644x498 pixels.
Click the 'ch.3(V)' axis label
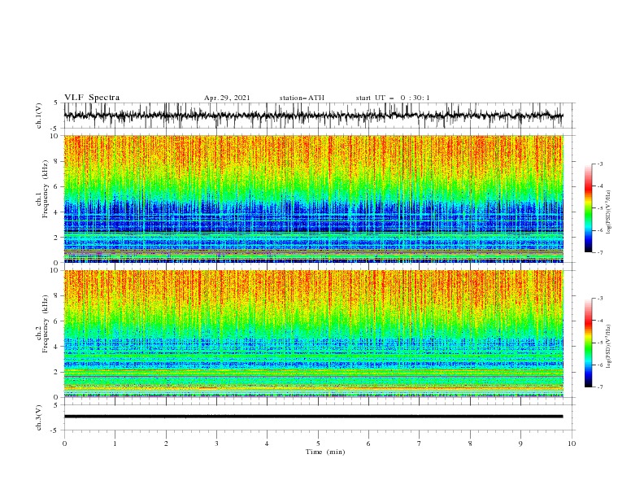pos(39,417)
